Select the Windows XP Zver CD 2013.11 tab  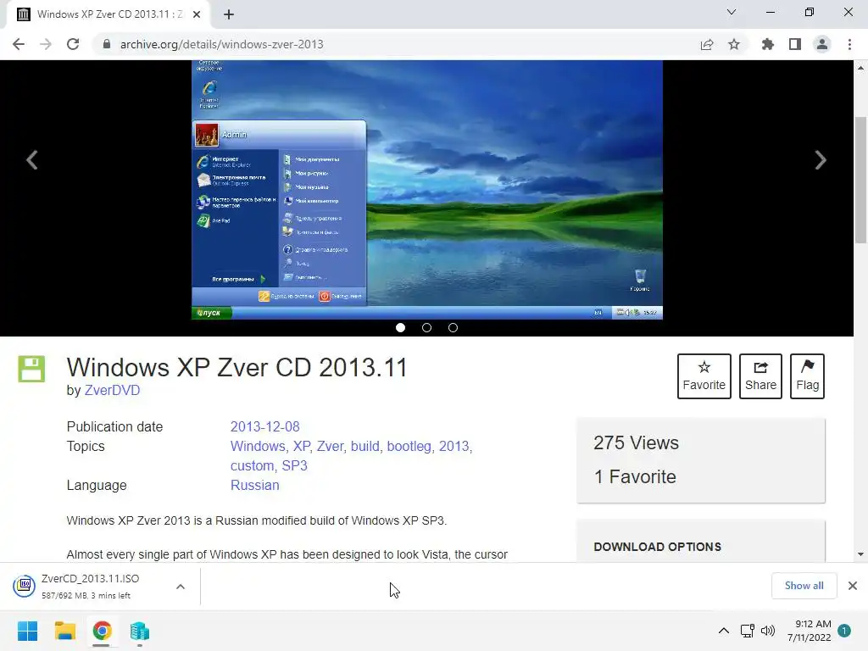109,14
